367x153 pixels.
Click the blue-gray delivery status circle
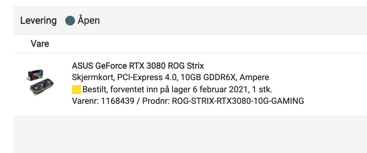(x=70, y=21)
